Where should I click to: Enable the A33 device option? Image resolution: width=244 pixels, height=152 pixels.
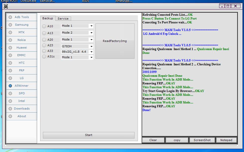[44, 51]
